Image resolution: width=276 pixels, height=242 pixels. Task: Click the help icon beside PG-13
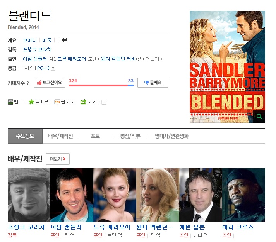coord(53,68)
